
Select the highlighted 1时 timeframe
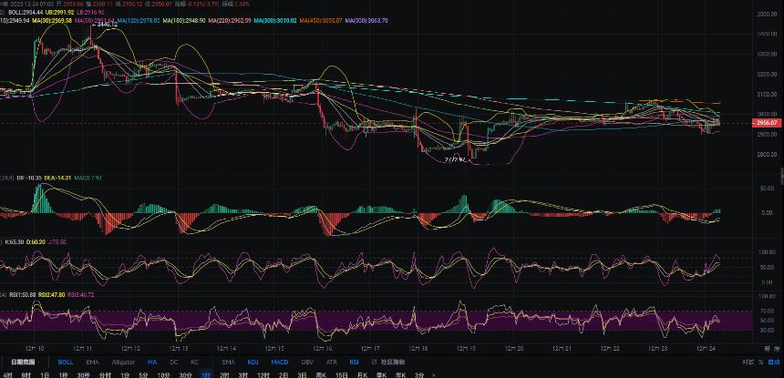point(206,375)
